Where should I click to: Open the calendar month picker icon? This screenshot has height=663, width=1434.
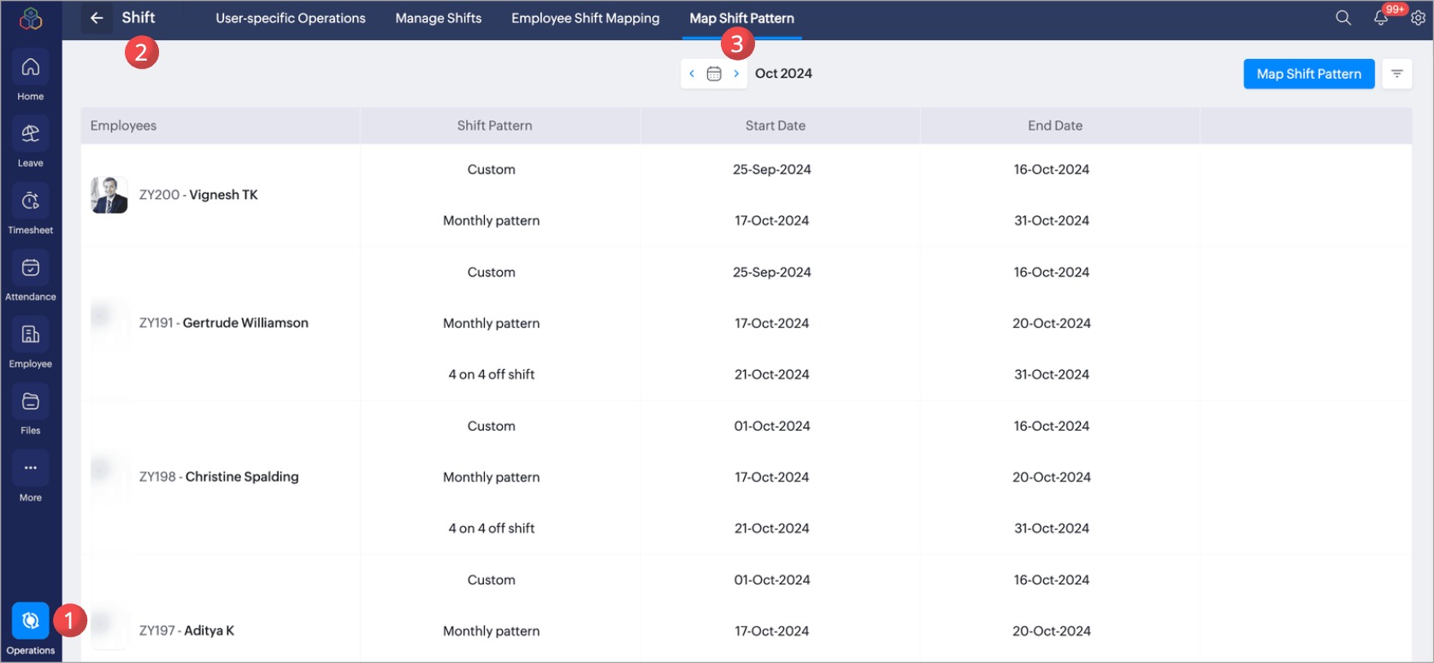point(714,73)
